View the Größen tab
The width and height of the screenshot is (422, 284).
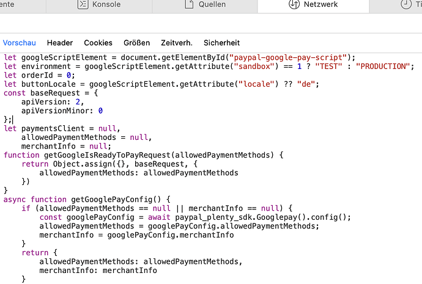click(137, 43)
